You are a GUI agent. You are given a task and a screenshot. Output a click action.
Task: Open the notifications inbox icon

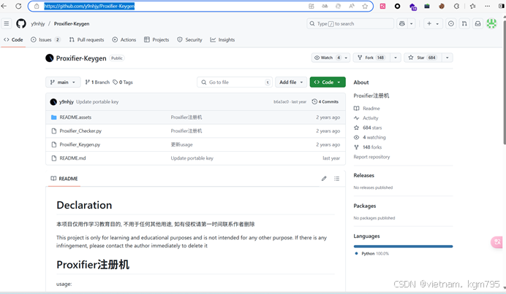478,23
